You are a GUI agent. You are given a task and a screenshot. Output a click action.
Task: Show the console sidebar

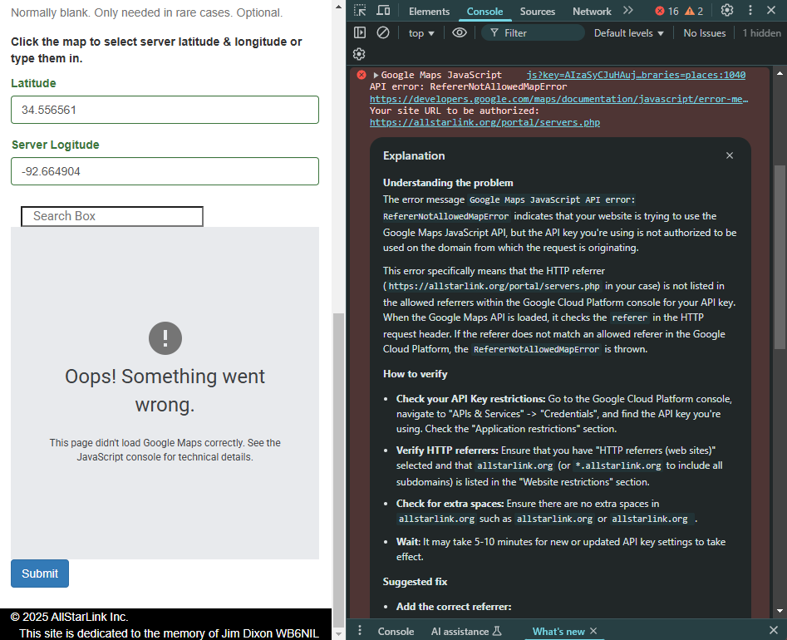360,33
